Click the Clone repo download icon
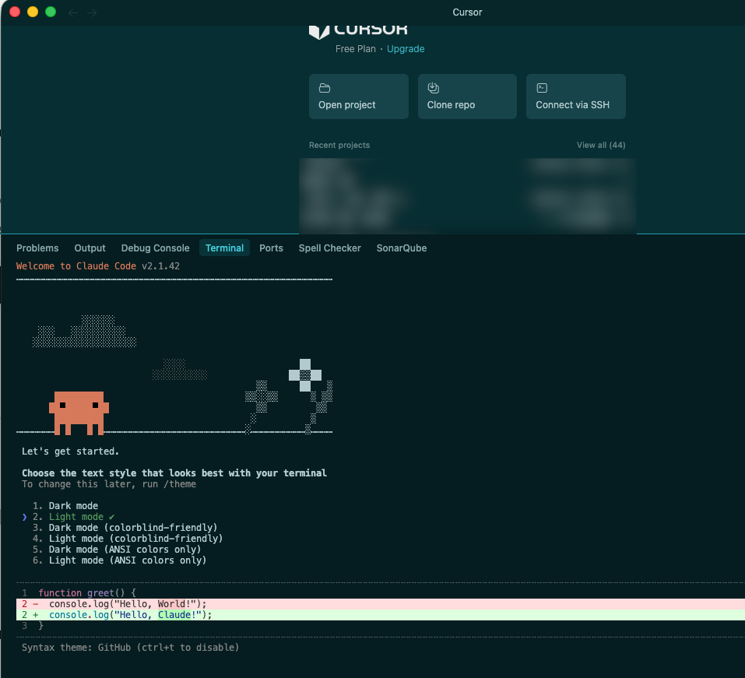The height and width of the screenshot is (678, 745). pyautogui.click(x=434, y=88)
